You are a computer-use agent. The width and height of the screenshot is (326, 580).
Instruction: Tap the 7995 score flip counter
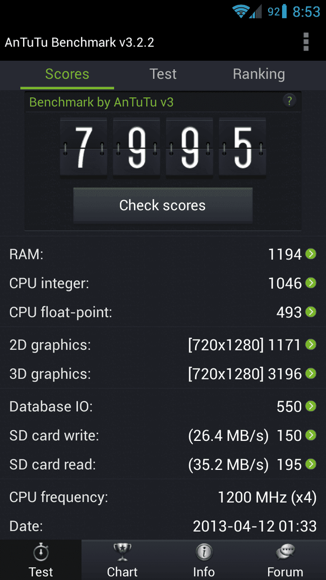pyautogui.click(x=163, y=148)
